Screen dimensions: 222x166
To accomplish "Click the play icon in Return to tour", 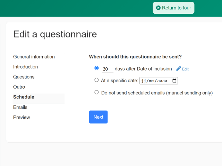I will (x=158, y=8).
